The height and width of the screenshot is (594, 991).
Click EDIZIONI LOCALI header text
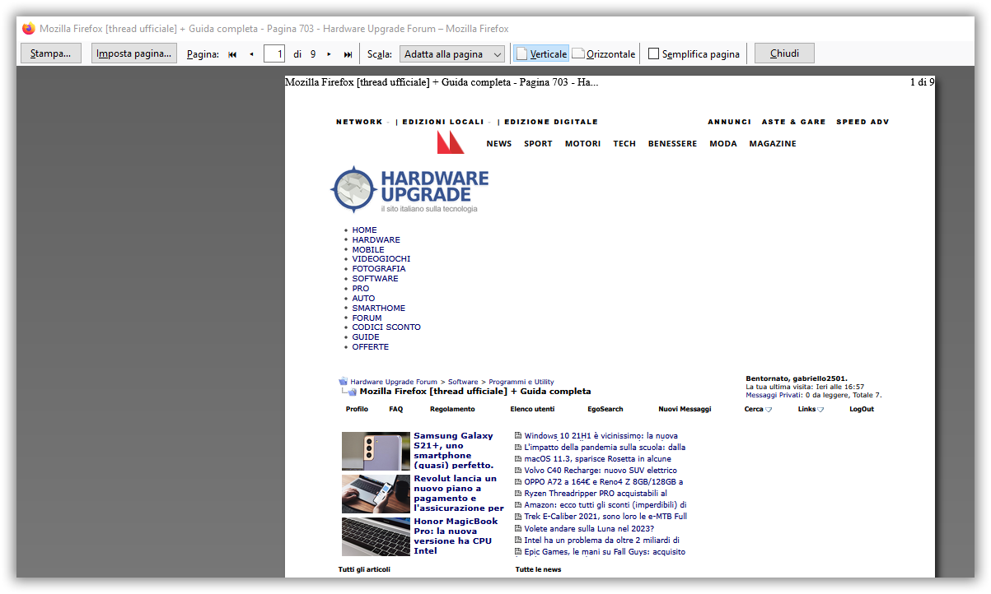tap(443, 122)
